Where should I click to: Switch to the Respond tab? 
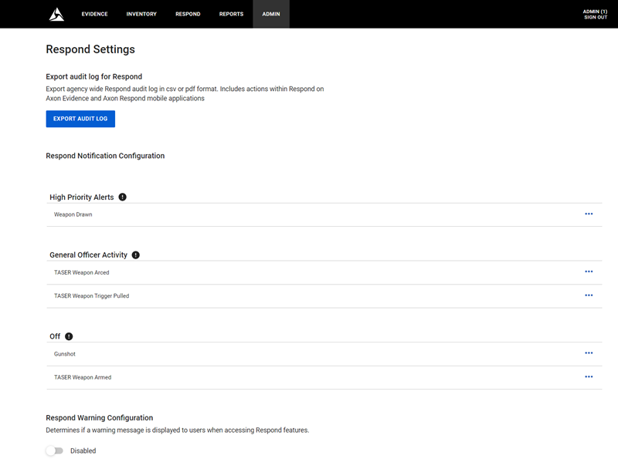pos(188,14)
